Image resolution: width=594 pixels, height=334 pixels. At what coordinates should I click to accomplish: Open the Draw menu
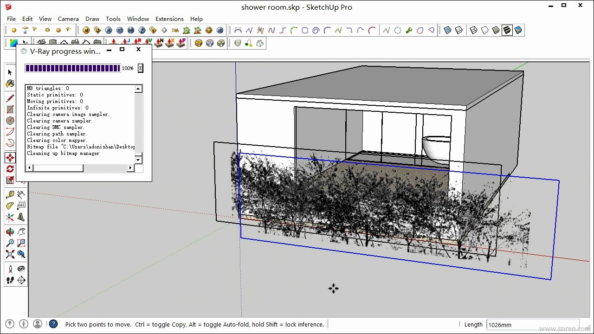coord(92,19)
